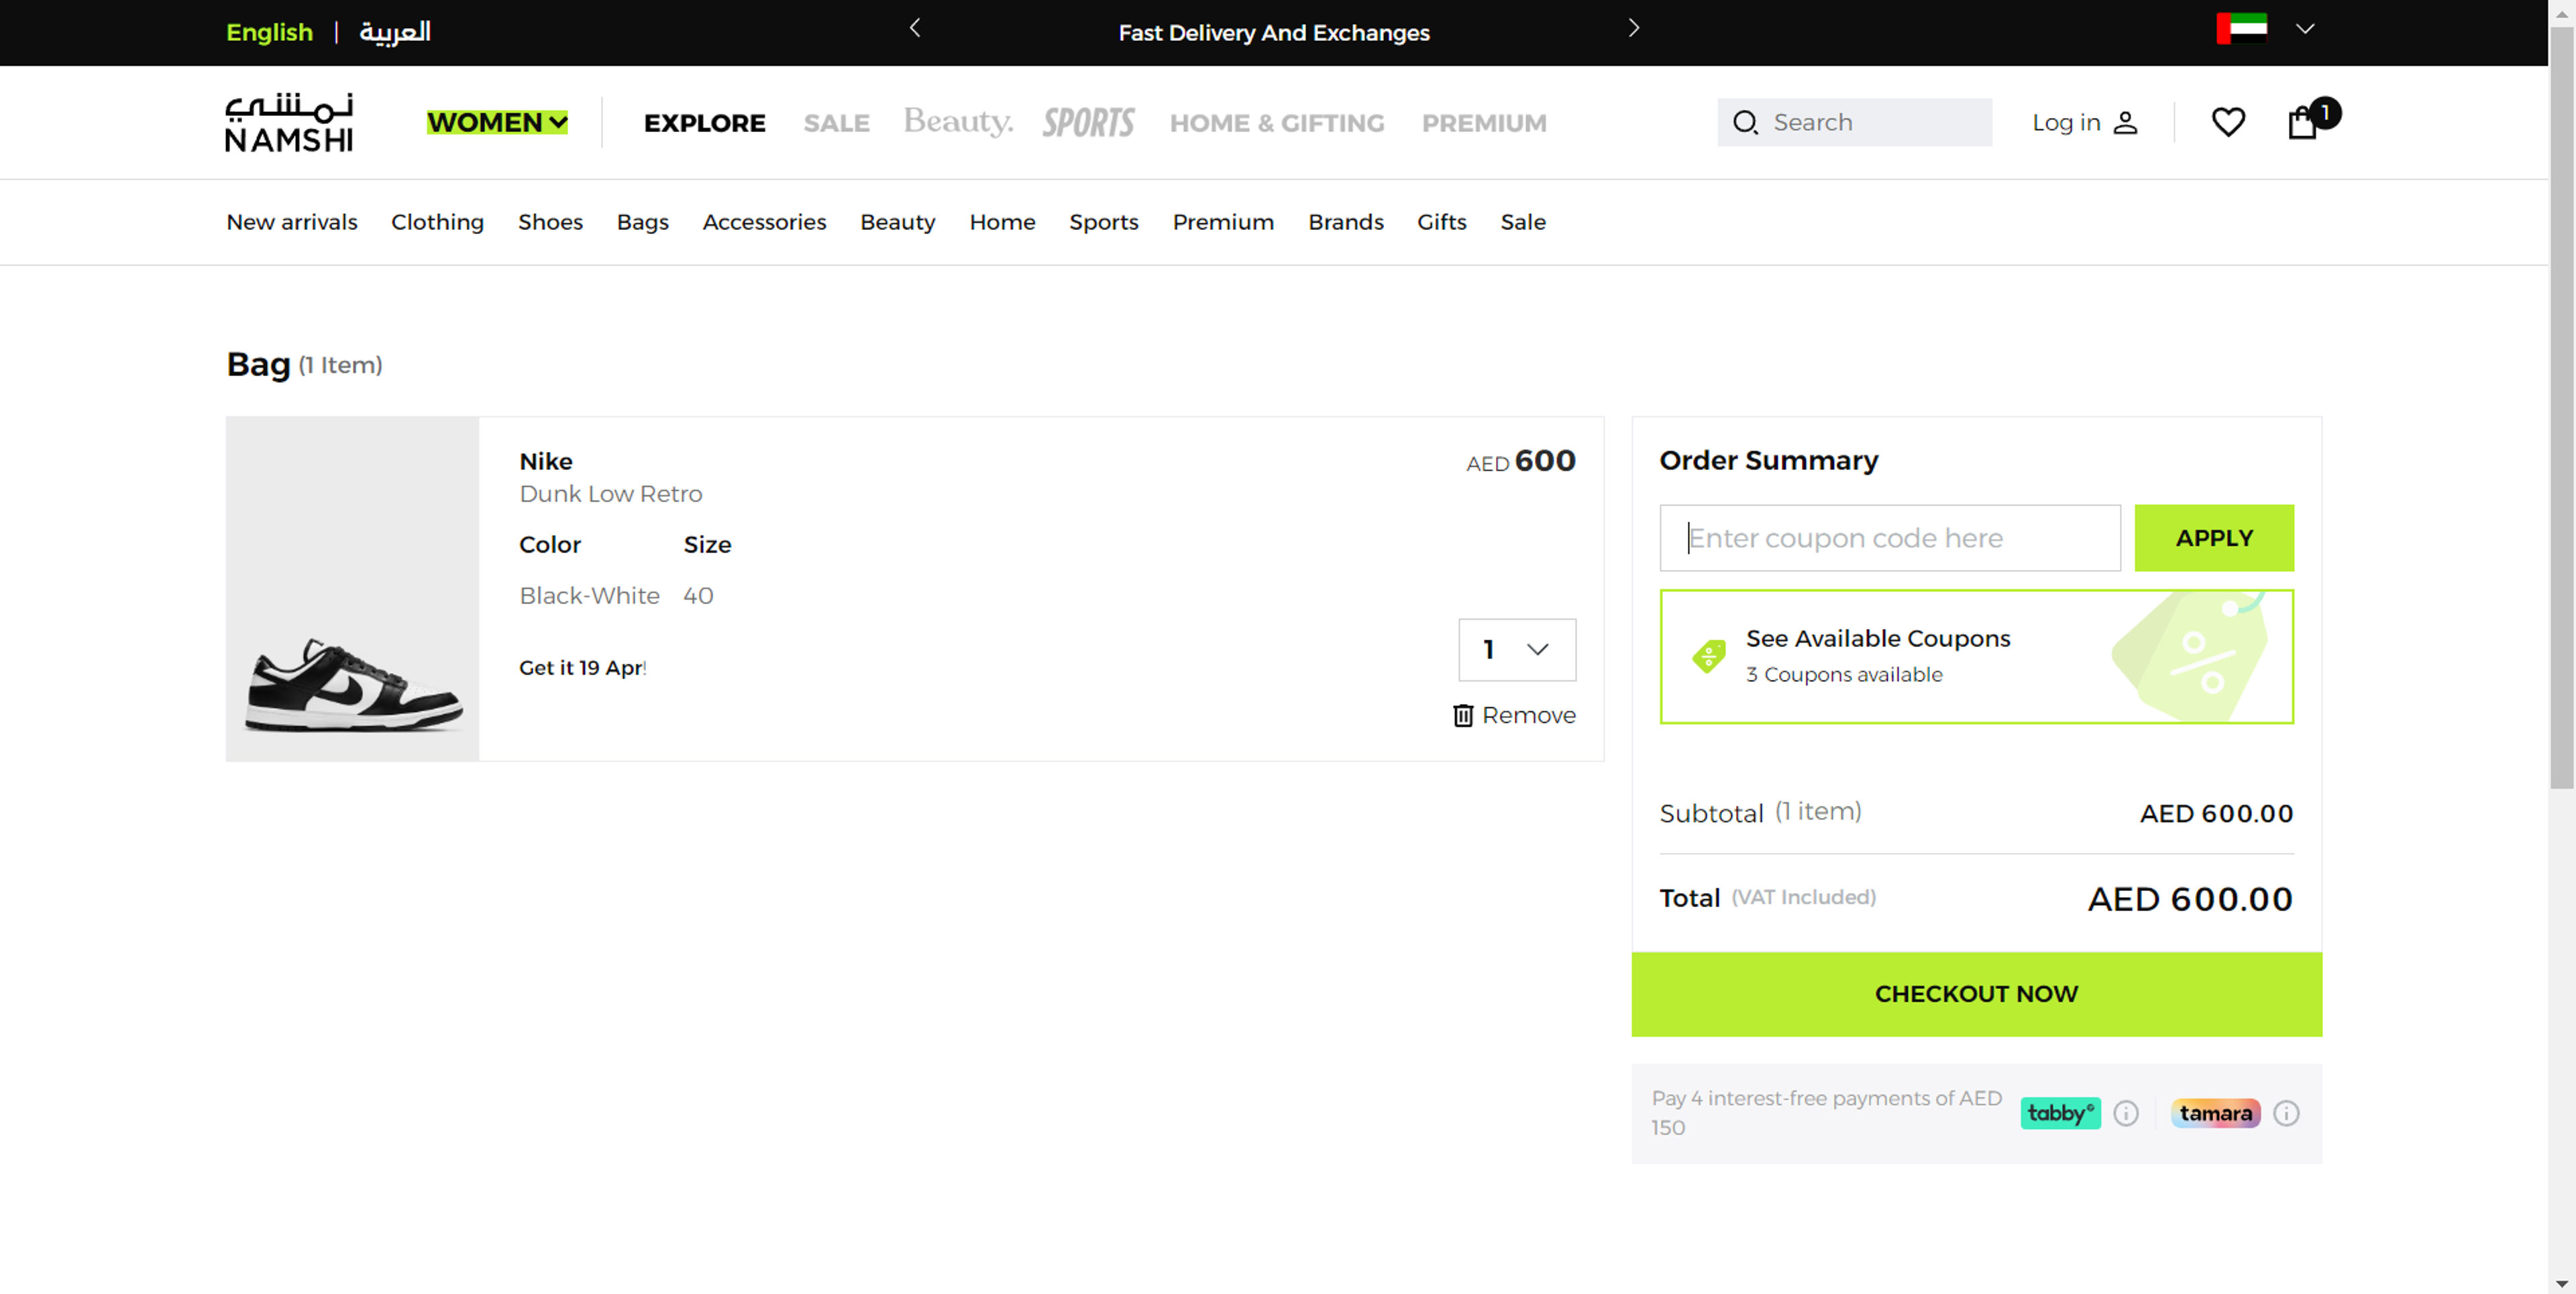Open New arrivals menu
The image size is (2576, 1294).
pyautogui.click(x=291, y=222)
